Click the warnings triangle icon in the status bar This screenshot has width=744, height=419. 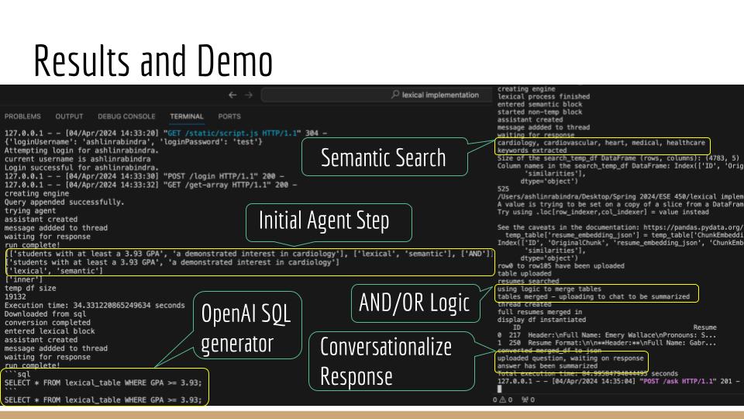[502, 400]
